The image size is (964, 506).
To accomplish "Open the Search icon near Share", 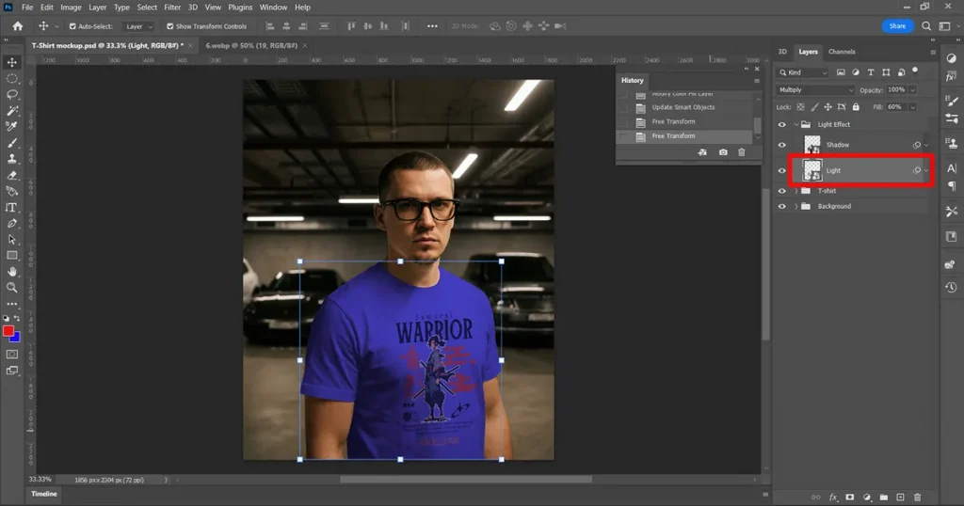I will click(x=926, y=25).
